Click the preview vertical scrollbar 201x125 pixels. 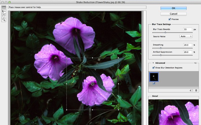point(145,68)
